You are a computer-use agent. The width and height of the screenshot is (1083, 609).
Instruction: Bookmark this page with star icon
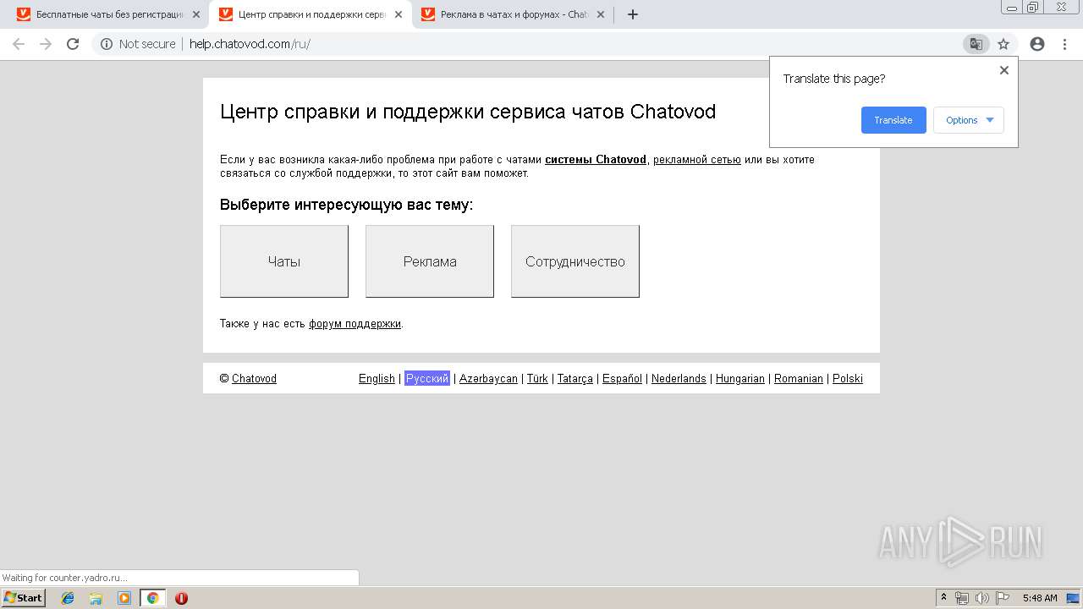point(1003,44)
